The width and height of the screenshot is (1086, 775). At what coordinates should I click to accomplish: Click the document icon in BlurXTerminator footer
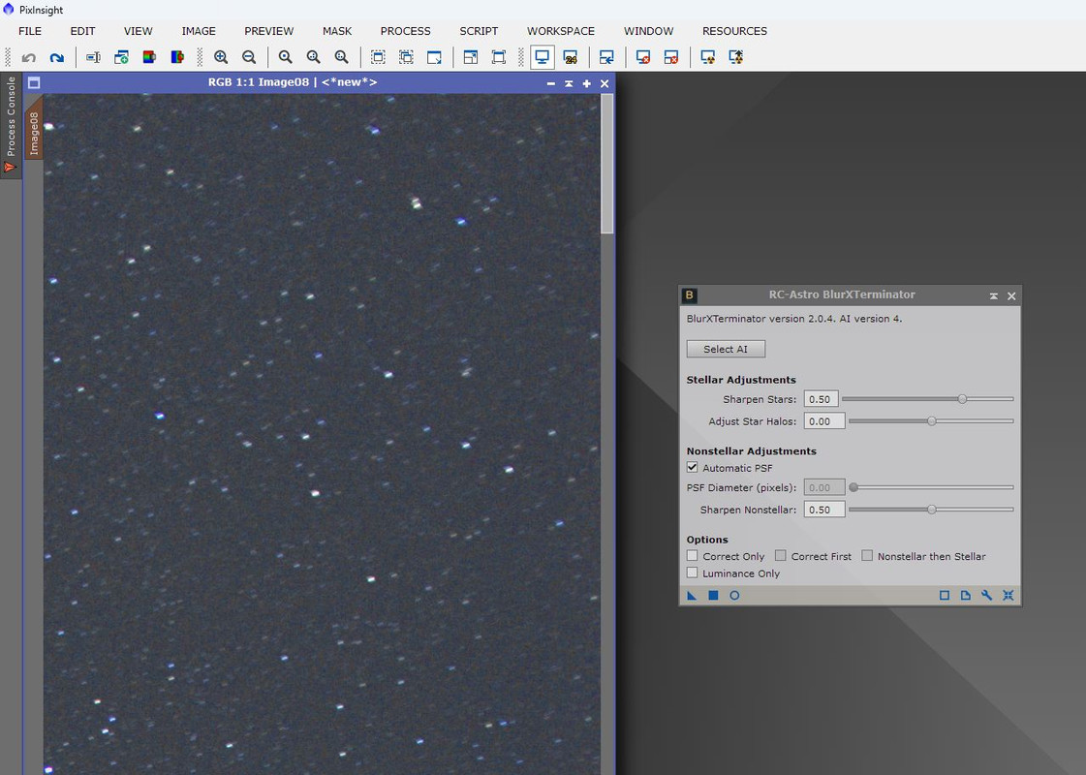(x=966, y=596)
